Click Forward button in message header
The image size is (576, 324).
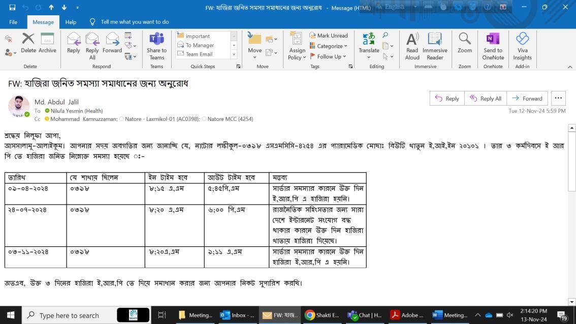coord(527,99)
